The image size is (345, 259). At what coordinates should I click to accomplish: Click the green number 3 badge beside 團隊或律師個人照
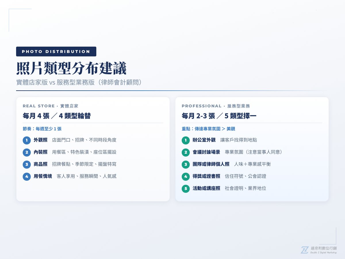(x=186, y=164)
